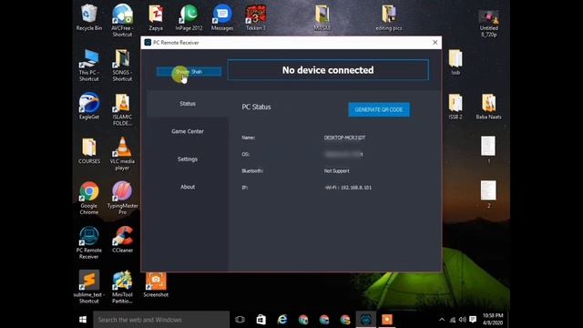Screen dimensions: 583x328
Task: Click the PC Status heading
Action: [x=256, y=107]
